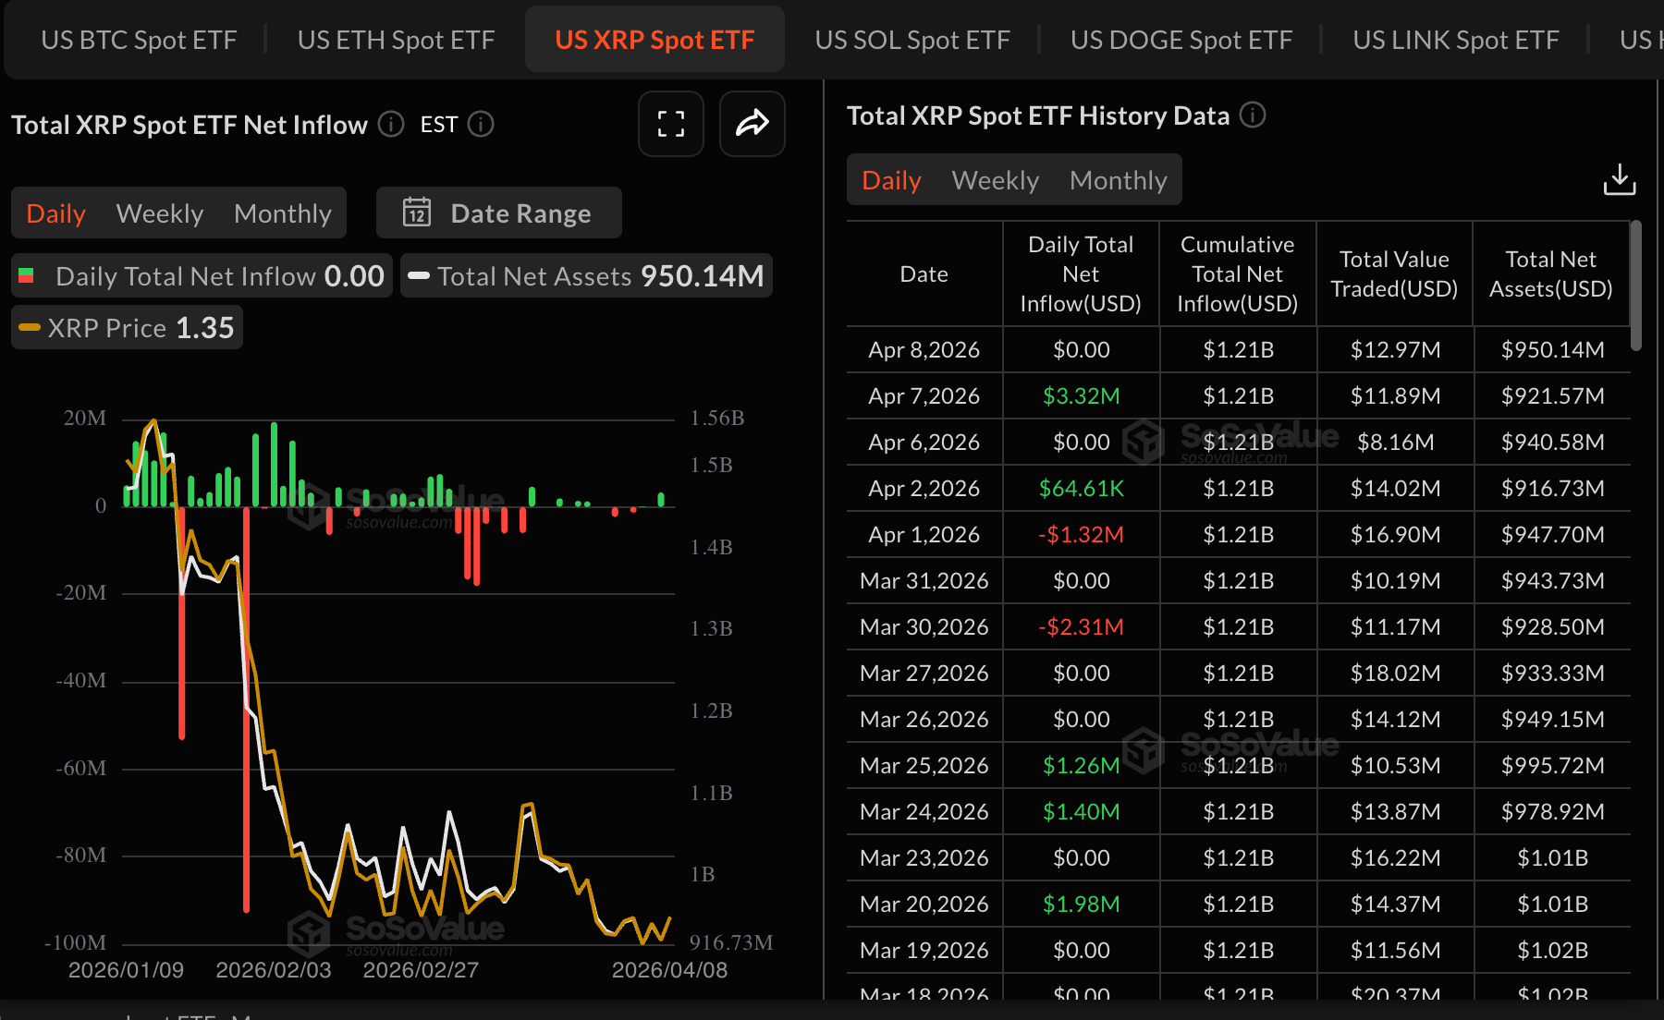Click info icon beside Net Inflow title
The height and width of the screenshot is (1020, 1664).
391,124
